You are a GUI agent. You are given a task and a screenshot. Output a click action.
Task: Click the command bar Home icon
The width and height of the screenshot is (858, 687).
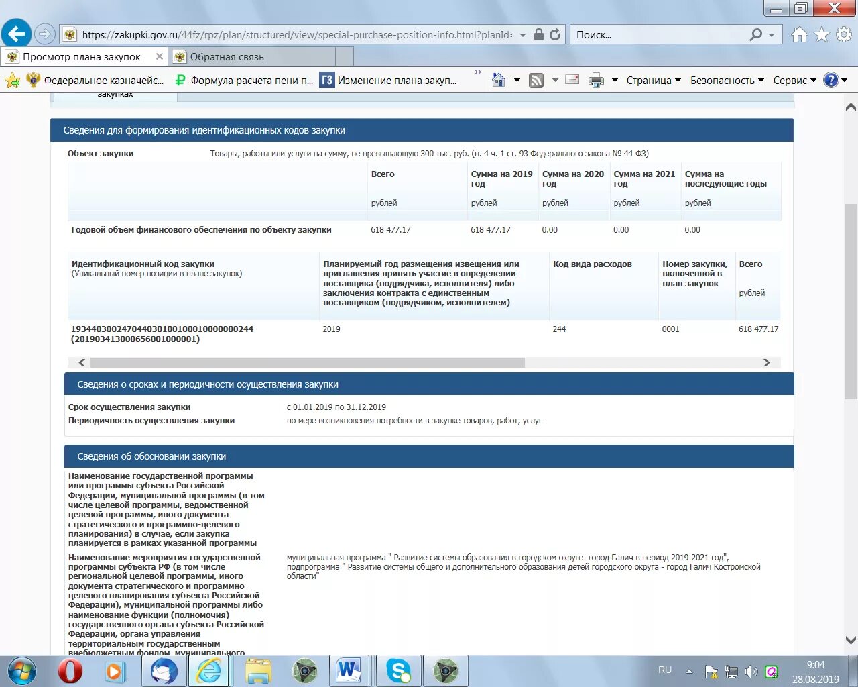(498, 80)
